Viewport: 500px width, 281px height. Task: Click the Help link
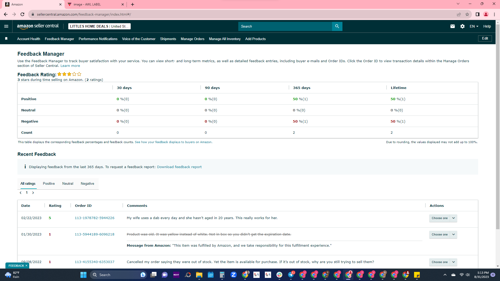pos(487,26)
